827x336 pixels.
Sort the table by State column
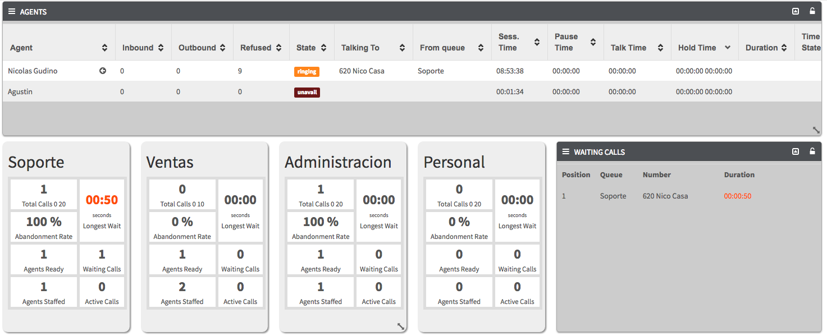coord(323,48)
